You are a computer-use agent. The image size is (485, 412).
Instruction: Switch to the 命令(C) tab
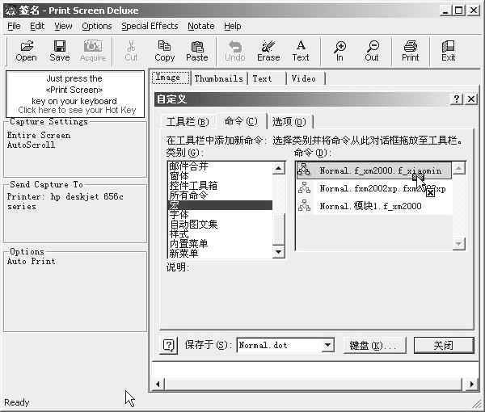pyautogui.click(x=241, y=121)
